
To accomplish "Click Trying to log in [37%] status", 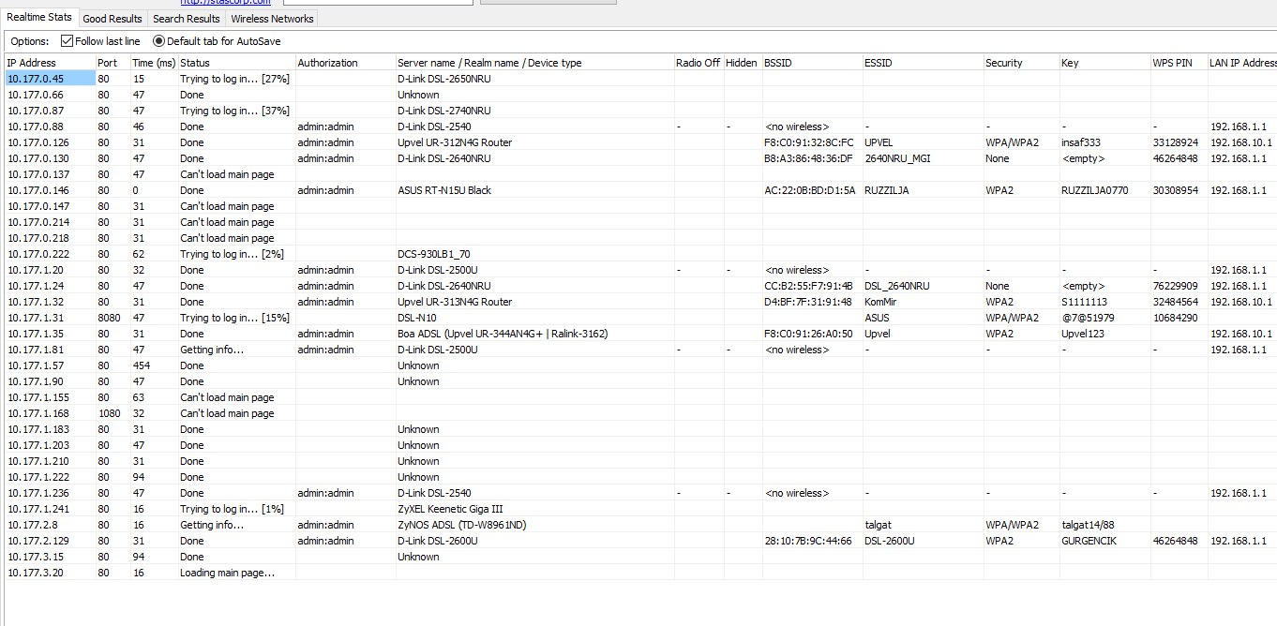I will [234, 111].
